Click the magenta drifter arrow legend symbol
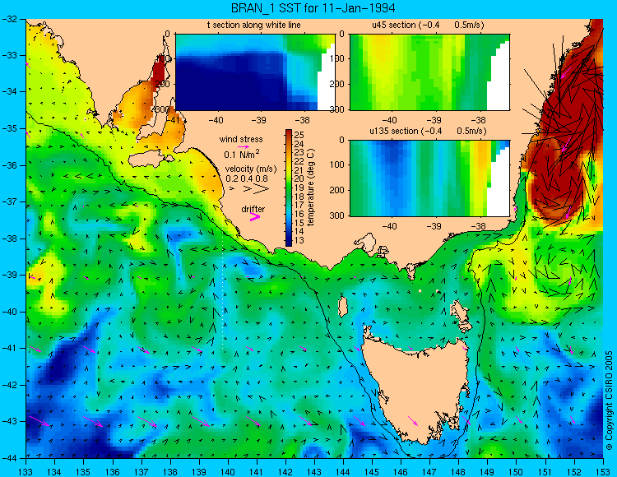 pyautogui.click(x=254, y=216)
